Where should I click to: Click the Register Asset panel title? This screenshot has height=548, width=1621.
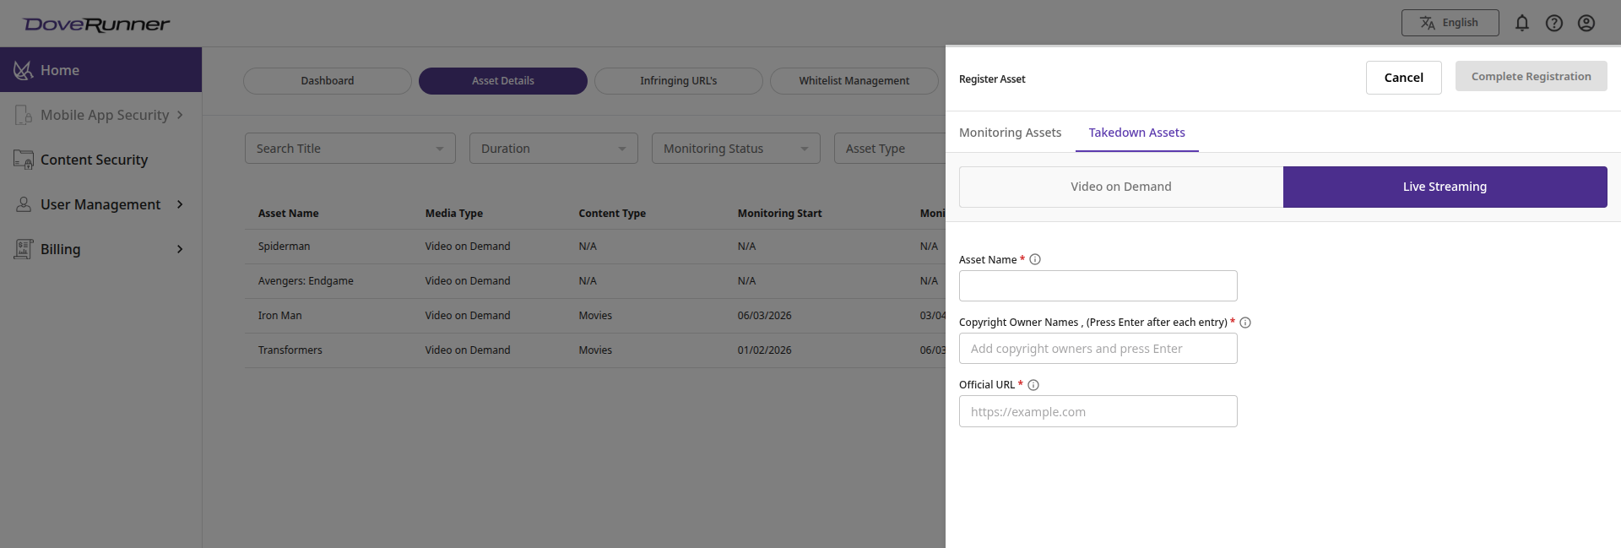click(x=992, y=79)
